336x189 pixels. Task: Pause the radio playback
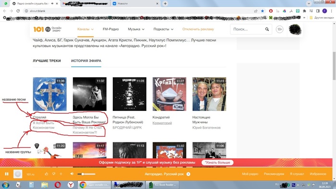click(7, 174)
